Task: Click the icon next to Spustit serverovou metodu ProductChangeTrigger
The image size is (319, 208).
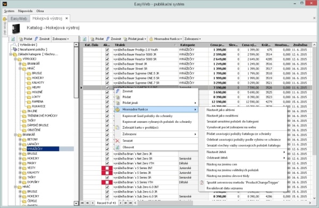Action: click(x=202, y=182)
